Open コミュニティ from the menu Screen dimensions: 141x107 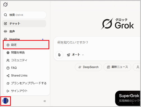coord(26,60)
